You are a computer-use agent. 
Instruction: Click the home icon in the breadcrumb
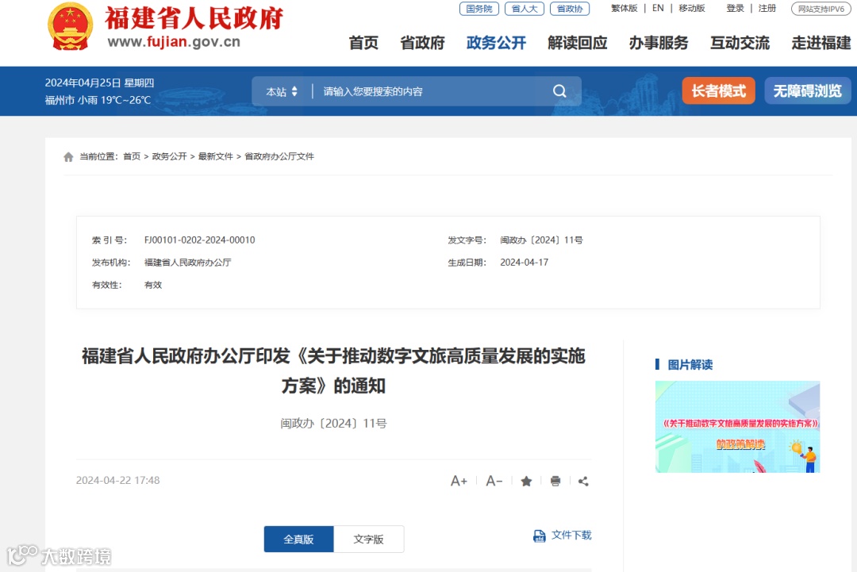click(x=68, y=157)
